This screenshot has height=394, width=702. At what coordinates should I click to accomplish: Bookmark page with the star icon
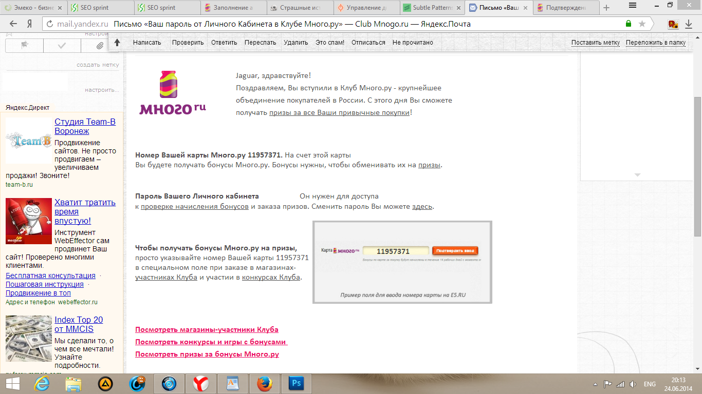point(642,24)
